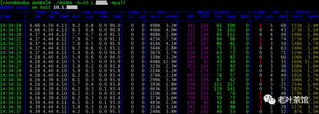Click bytes recv value 87K at 14:34:37
The width and height of the screenshot is (319, 114).
(x=298, y=111)
